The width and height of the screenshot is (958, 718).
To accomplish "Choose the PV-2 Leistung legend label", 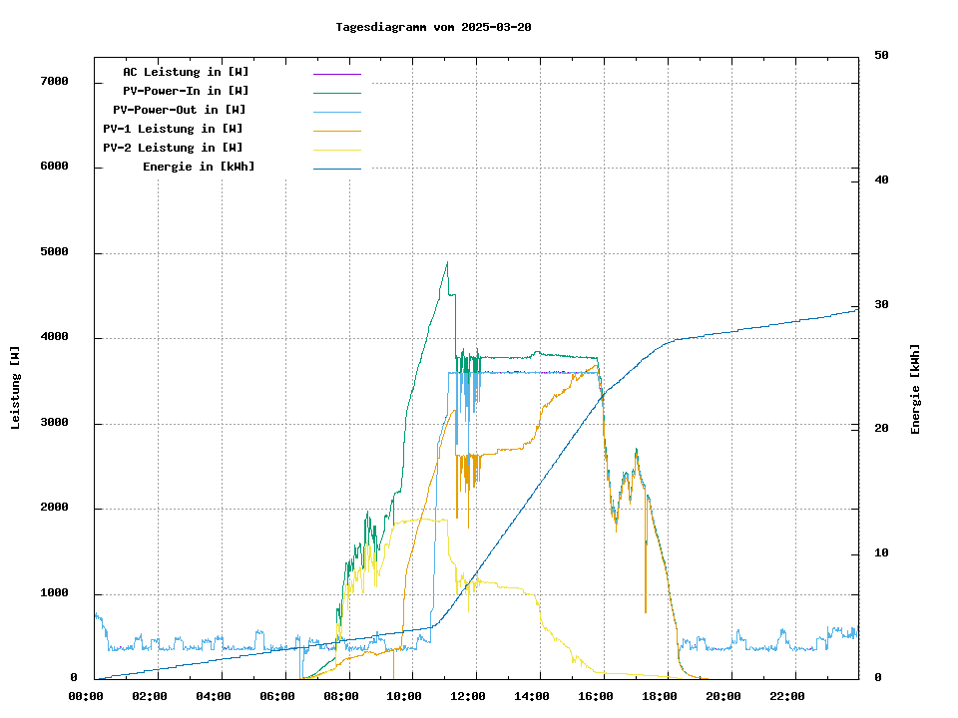I will [173, 148].
